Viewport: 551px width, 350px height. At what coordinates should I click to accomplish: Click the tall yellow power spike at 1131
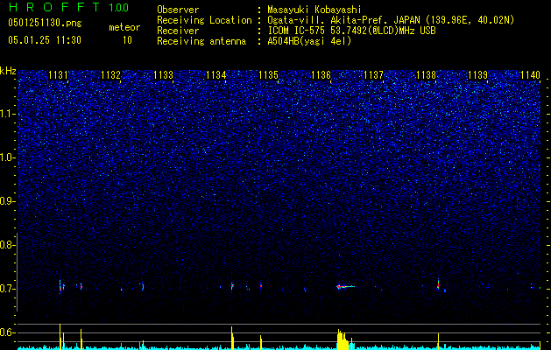point(60,337)
